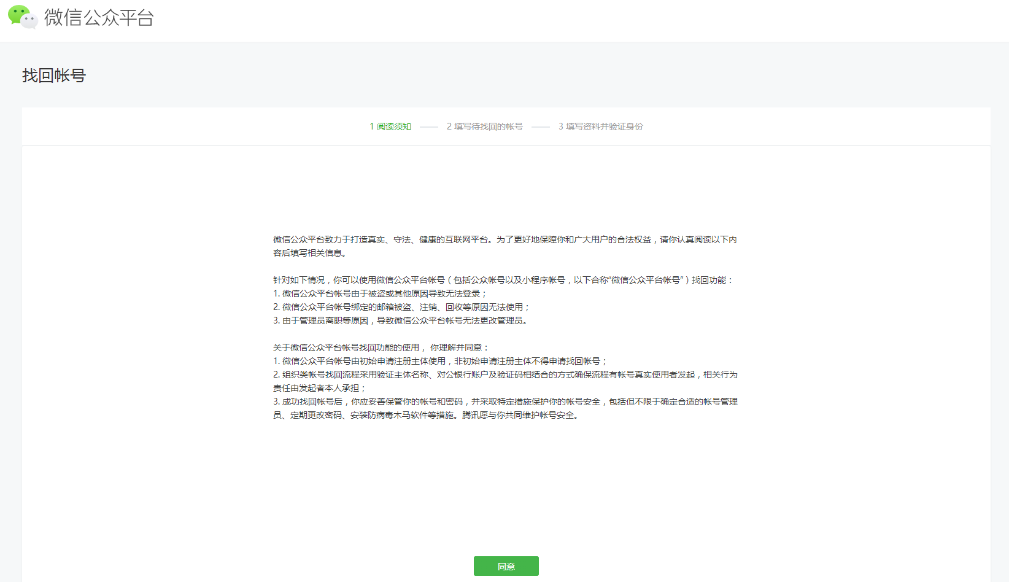Click the divider line between steps 1 and 2
The height and width of the screenshot is (582, 1009).
coord(429,127)
